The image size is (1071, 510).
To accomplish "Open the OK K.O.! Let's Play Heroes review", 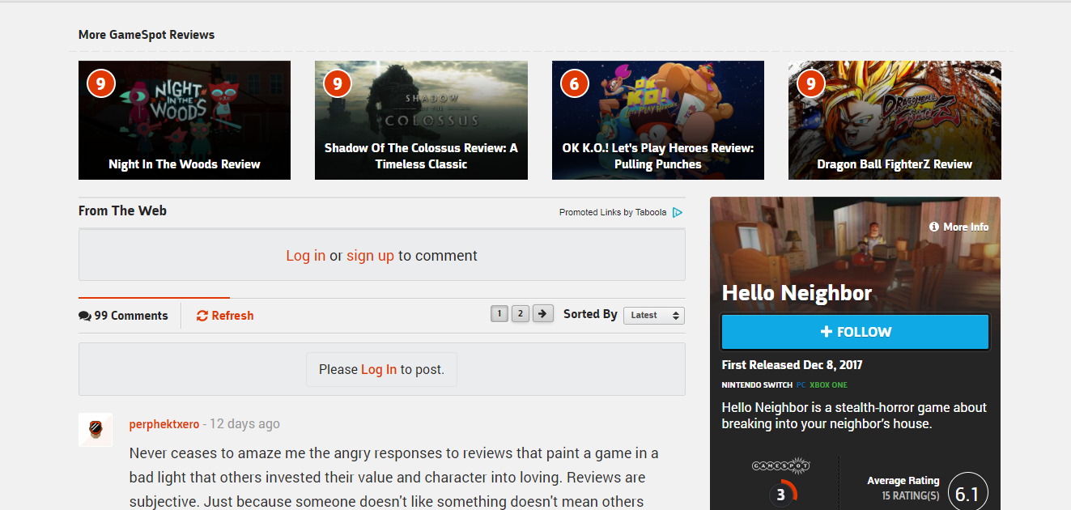I will click(x=658, y=120).
